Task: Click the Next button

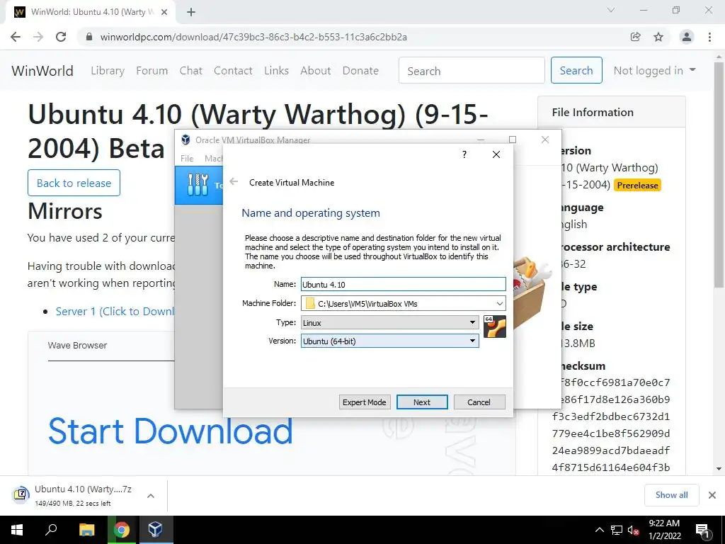Action: [422, 402]
